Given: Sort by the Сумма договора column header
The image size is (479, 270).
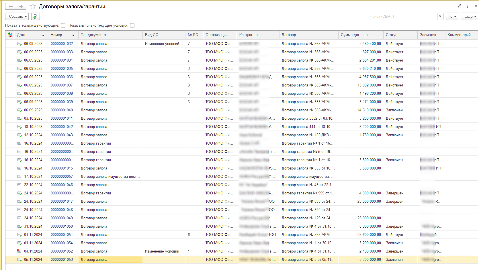Looking at the screenshot, I should 361,35.
